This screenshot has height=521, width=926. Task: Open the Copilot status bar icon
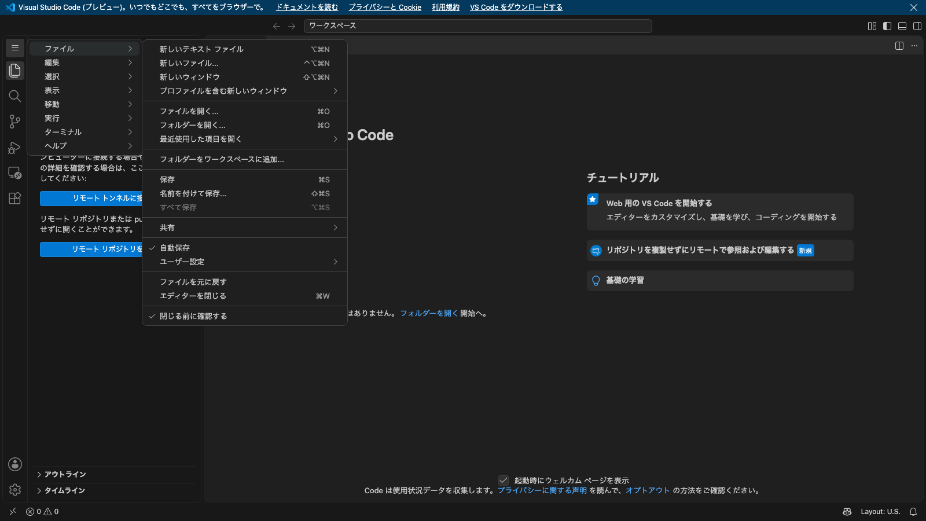coord(847,512)
